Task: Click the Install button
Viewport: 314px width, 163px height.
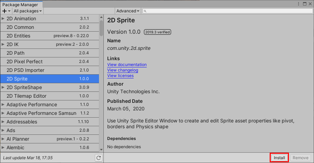Action: [279, 158]
